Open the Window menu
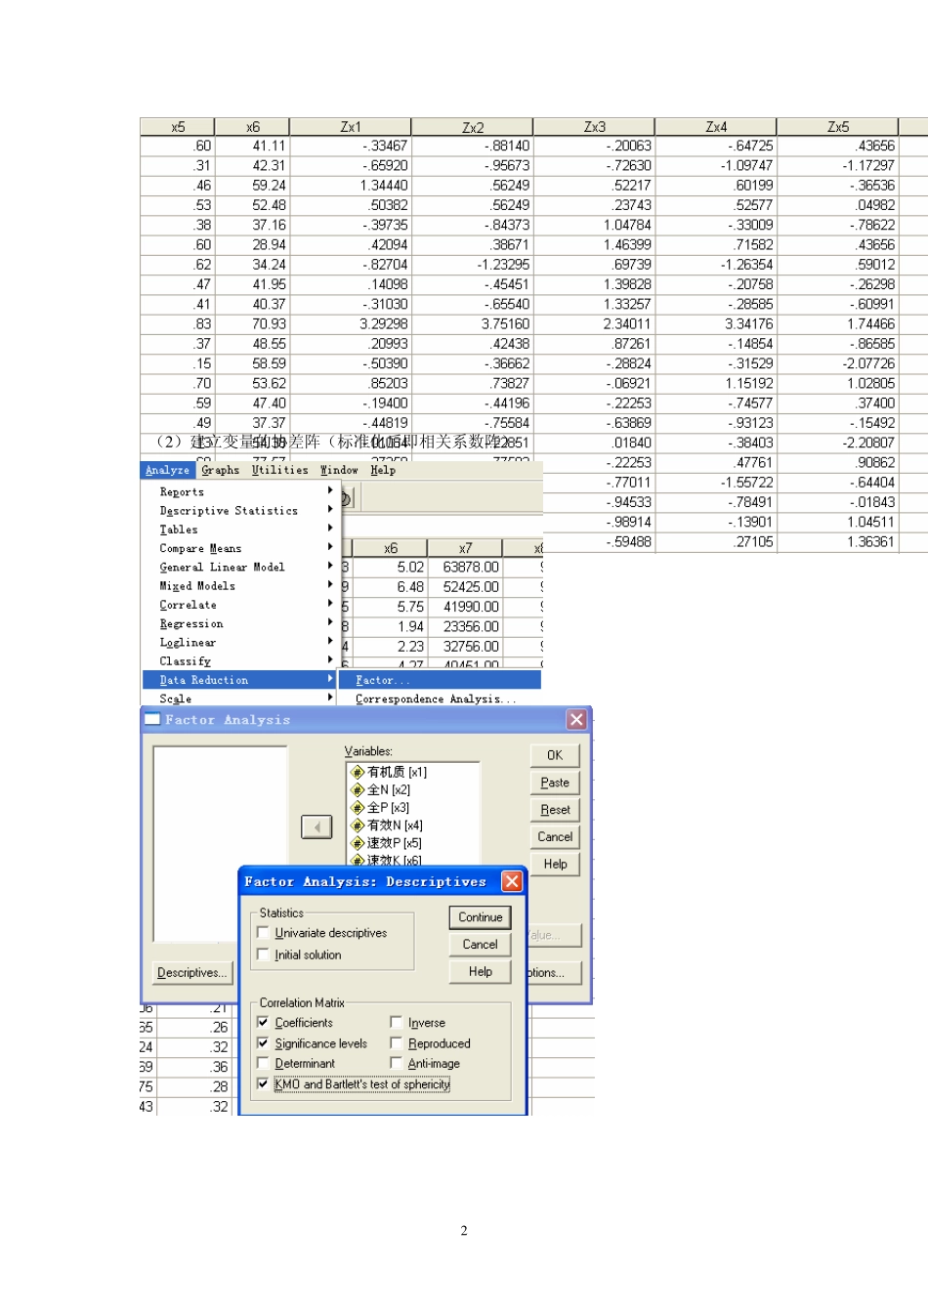This screenshot has width=928, height=1314. pyautogui.click(x=339, y=470)
